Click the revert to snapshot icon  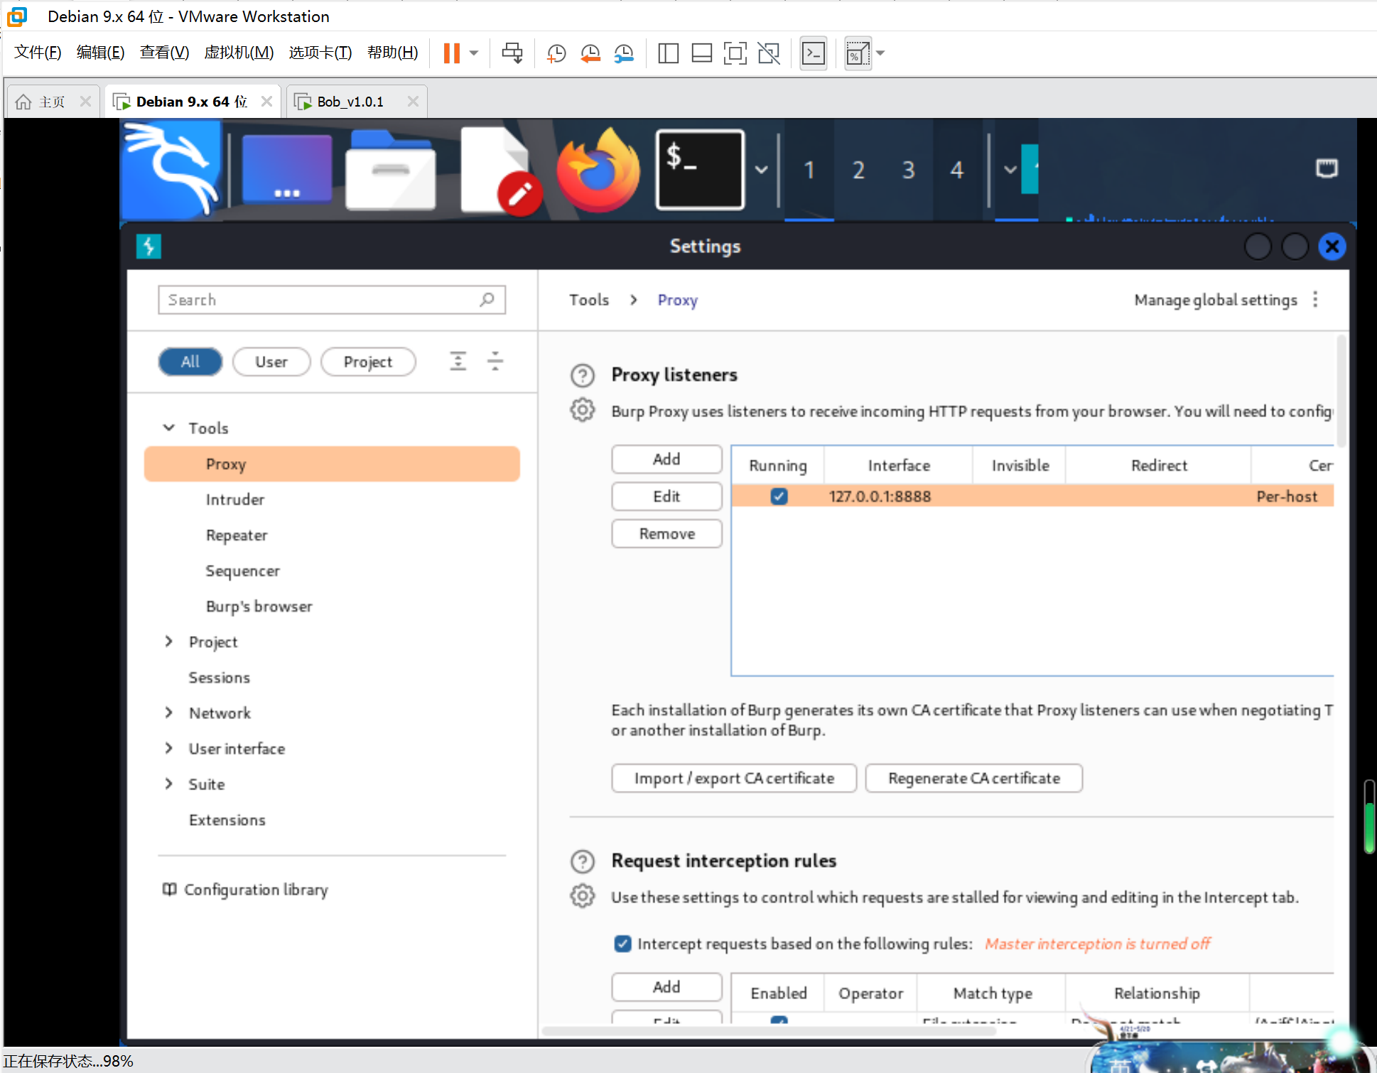click(590, 53)
